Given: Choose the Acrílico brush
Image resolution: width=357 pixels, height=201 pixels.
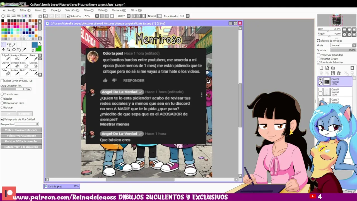Looking at the screenshot, I should pos(15,72).
